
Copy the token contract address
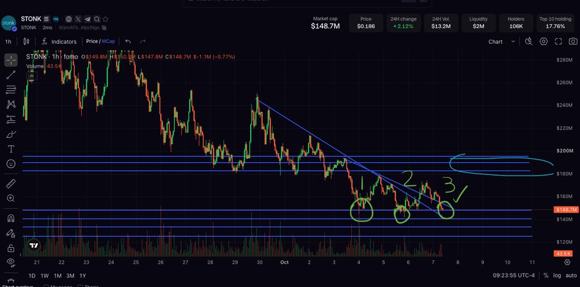[x=104, y=28]
